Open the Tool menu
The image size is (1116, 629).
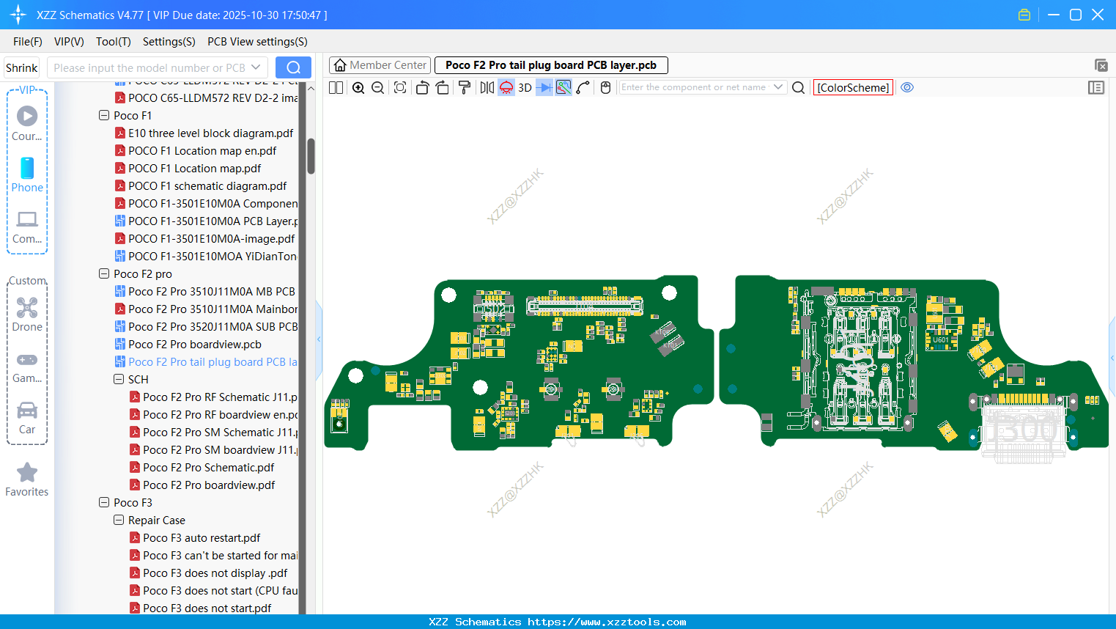point(113,42)
